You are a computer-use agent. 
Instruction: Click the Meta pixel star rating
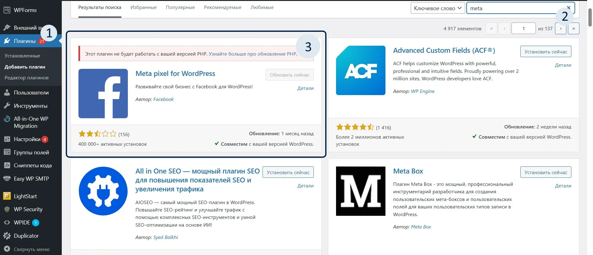(x=97, y=134)
